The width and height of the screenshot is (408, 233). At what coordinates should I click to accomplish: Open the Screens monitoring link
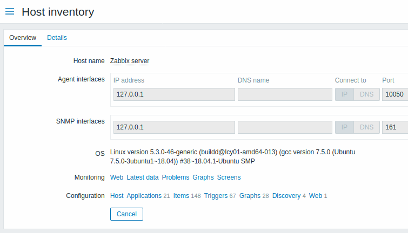[x=229, y=177]
